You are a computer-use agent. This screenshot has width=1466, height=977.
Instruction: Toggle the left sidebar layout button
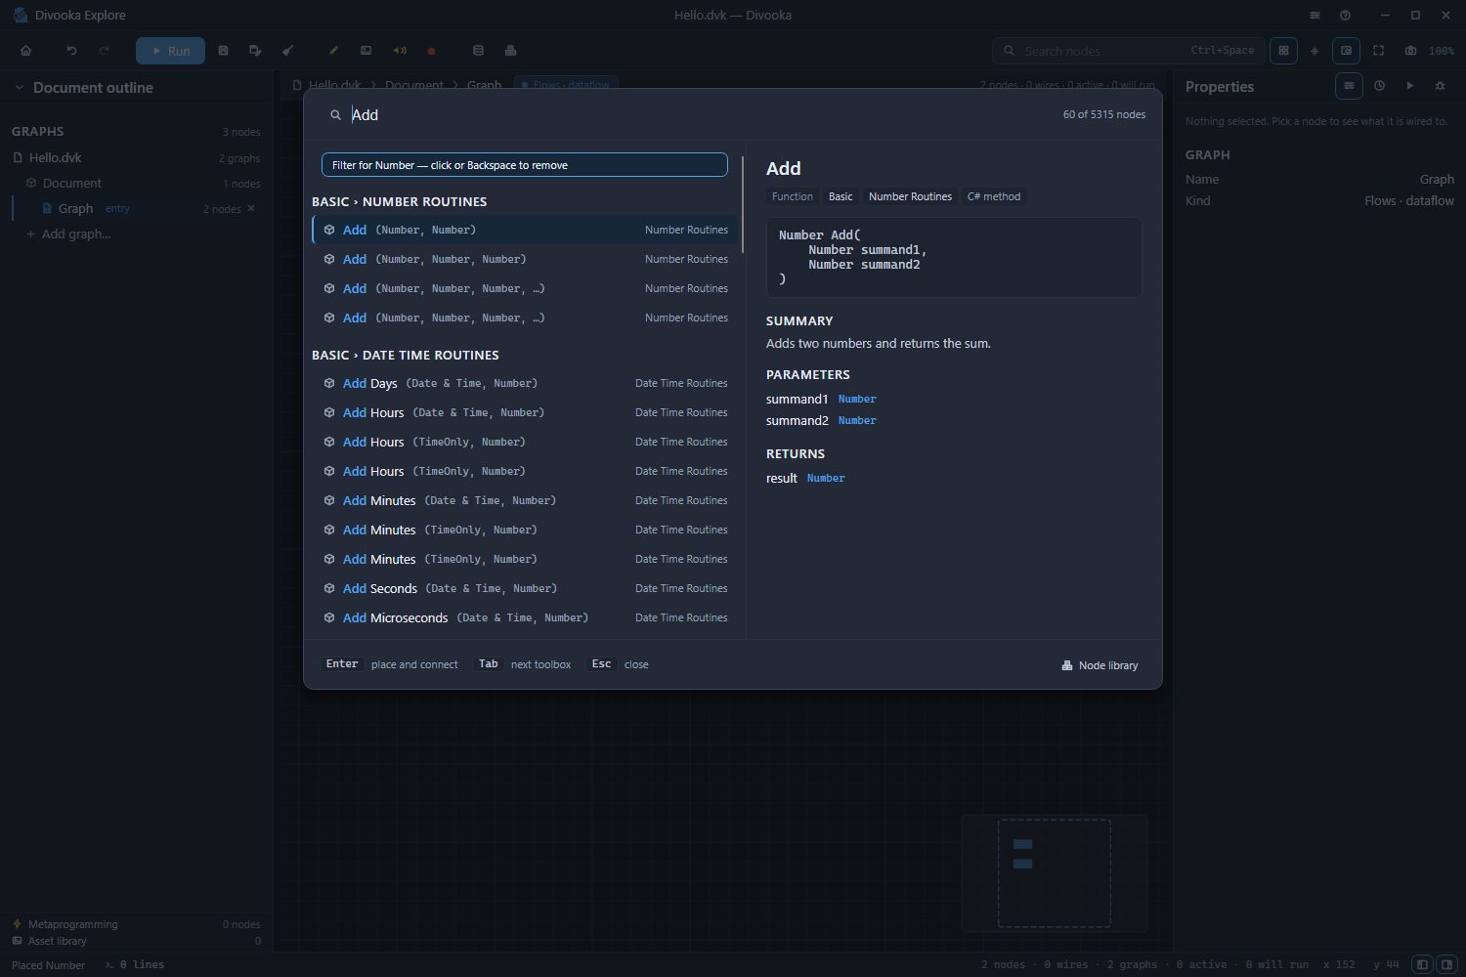click(1423, 964)
